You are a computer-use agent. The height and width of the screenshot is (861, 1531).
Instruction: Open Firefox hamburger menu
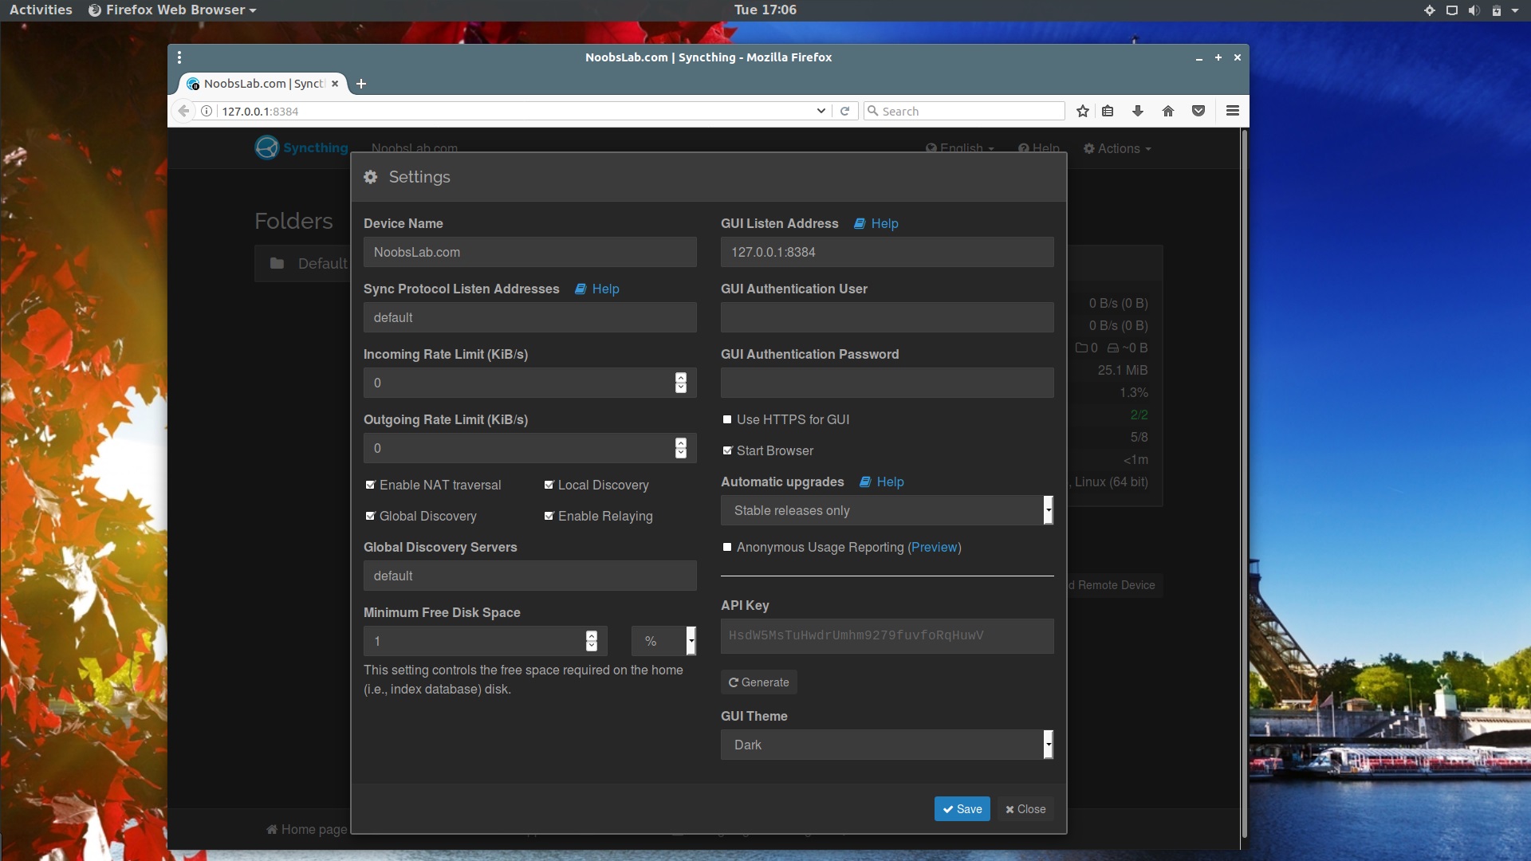[1233, 111]
